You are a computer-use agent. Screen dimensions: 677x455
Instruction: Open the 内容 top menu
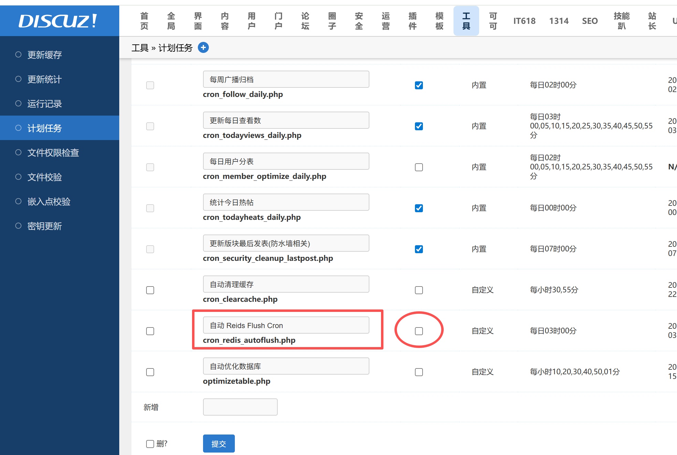(x=225, y=21)
